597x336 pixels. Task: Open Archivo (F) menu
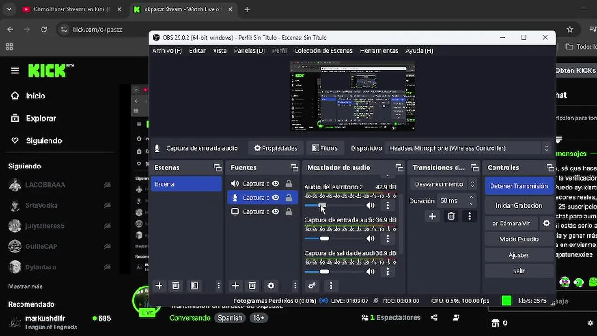(x=167, y=50)
